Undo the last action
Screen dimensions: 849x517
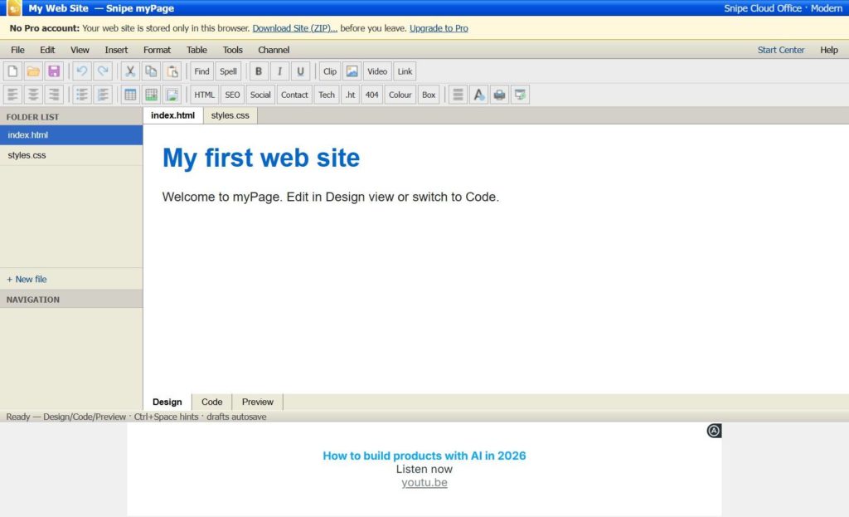coord(82,71)
